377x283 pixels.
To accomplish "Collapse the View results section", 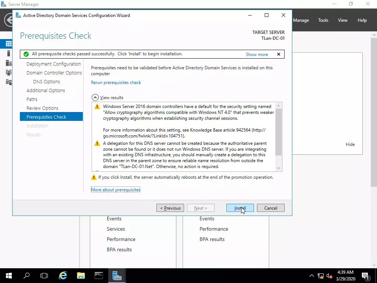I will [95, 97].
